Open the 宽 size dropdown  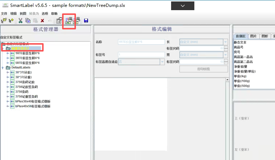(226, 55)
